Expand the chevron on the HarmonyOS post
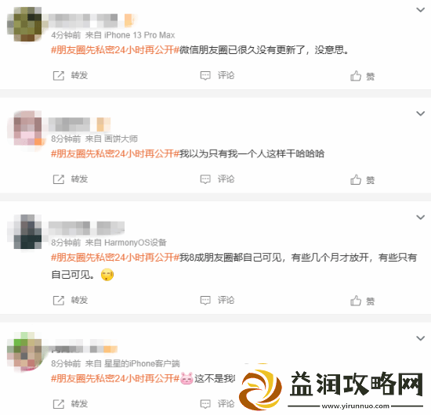 (x=421, y=217)
